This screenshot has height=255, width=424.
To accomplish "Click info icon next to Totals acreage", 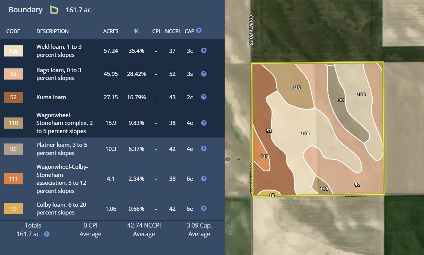I will 47,234.
